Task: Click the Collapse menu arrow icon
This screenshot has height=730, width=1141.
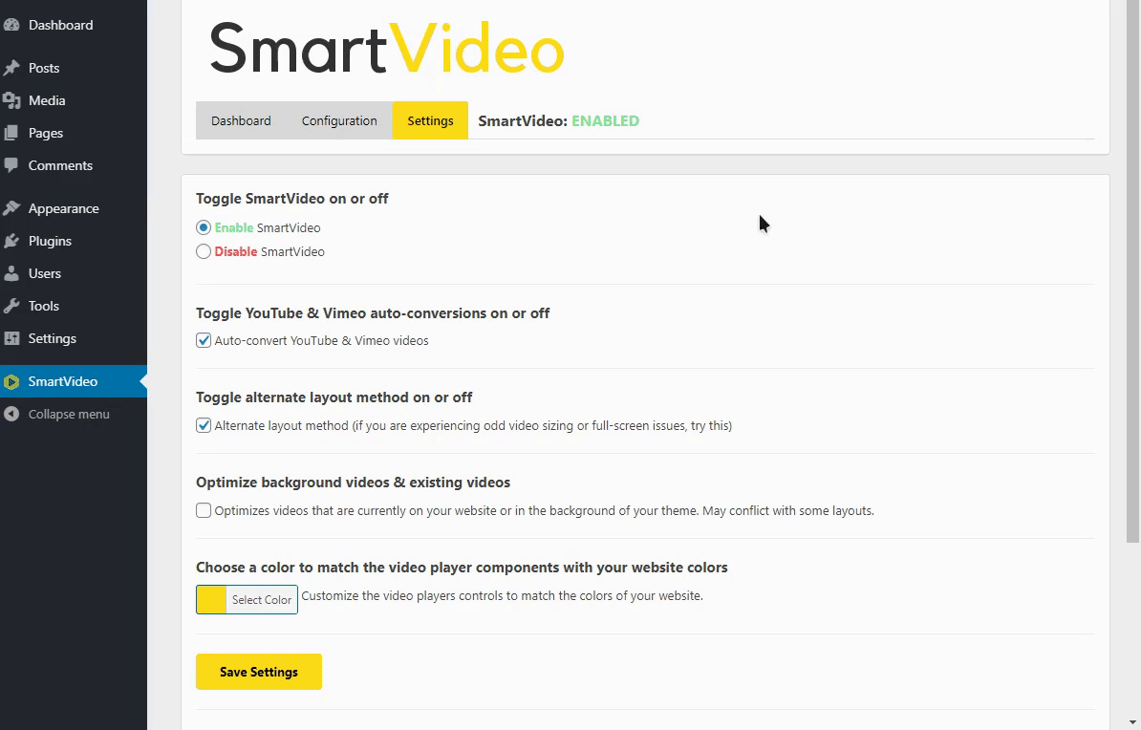Action: 11,414
